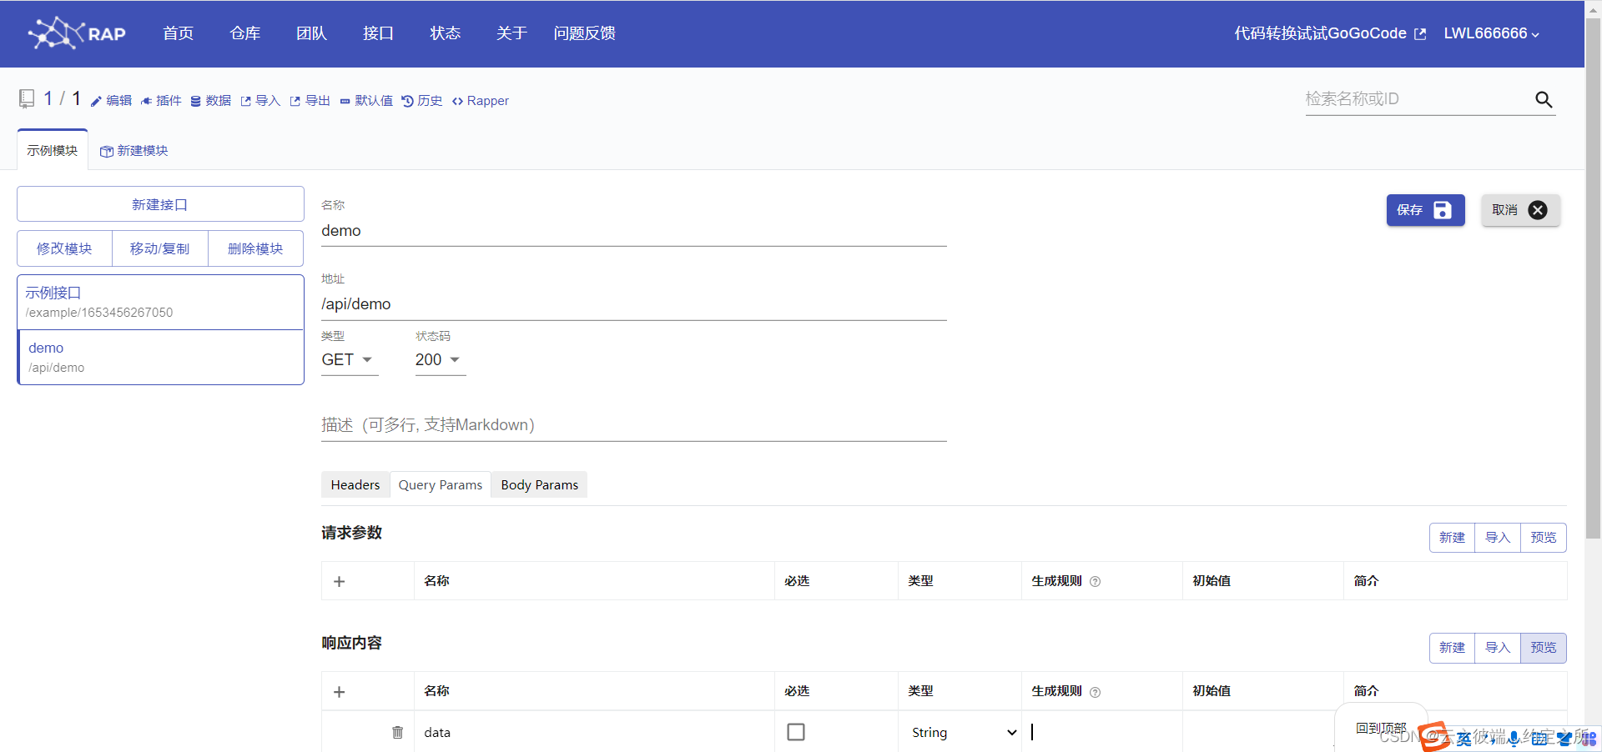
Task: Open 接口 navigation menu item
Action: pyautogui.click(x=378, y=33)
